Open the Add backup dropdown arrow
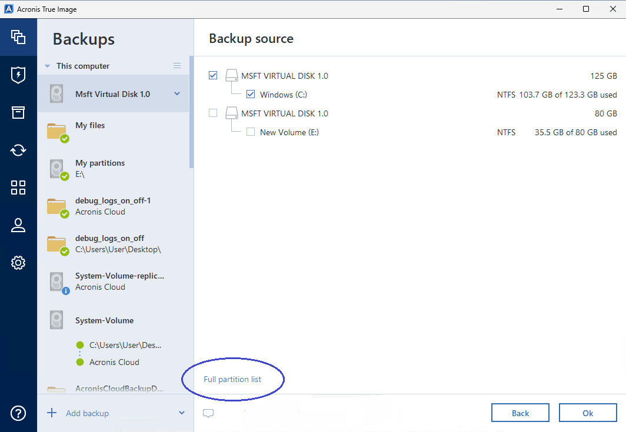Screen dimensions: 626x432 (x=181, y=413)
